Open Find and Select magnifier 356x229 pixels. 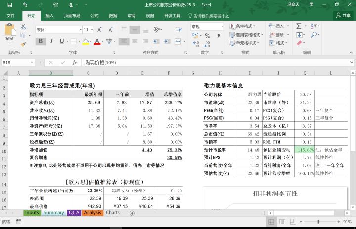pyautogui.click(x=314, y=35)
